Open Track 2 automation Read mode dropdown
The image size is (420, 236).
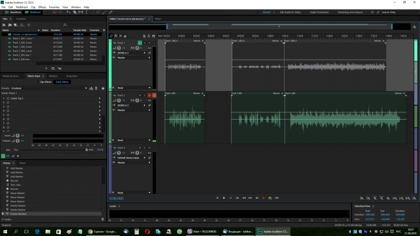(x=134, y=140)
